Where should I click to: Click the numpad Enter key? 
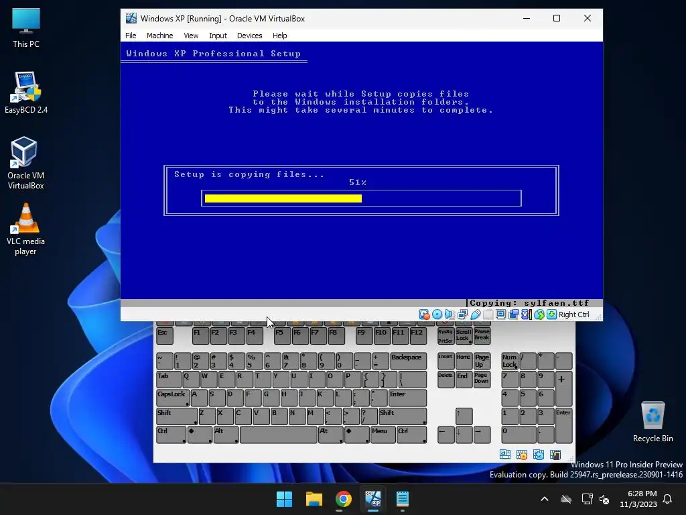pos(563,426)
